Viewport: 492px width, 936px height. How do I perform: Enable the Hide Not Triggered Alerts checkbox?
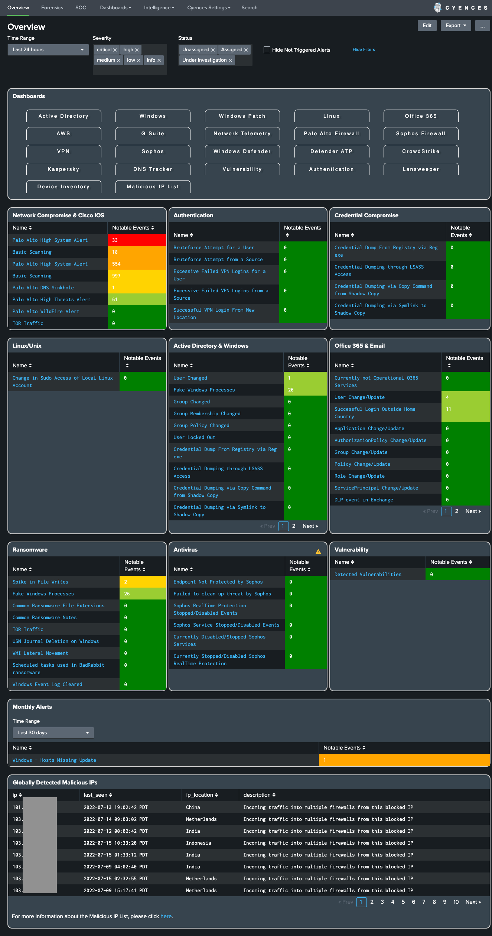coord(267,50)
